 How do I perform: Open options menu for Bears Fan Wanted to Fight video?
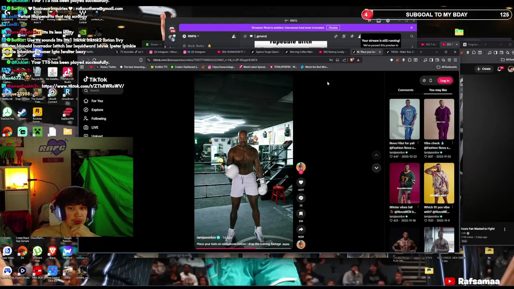click(x=505, y=229)
